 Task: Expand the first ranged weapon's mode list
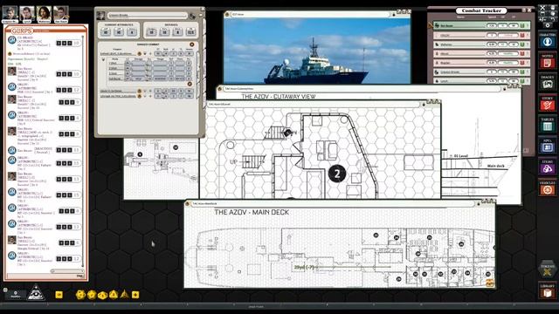click(x=145, y=54)
